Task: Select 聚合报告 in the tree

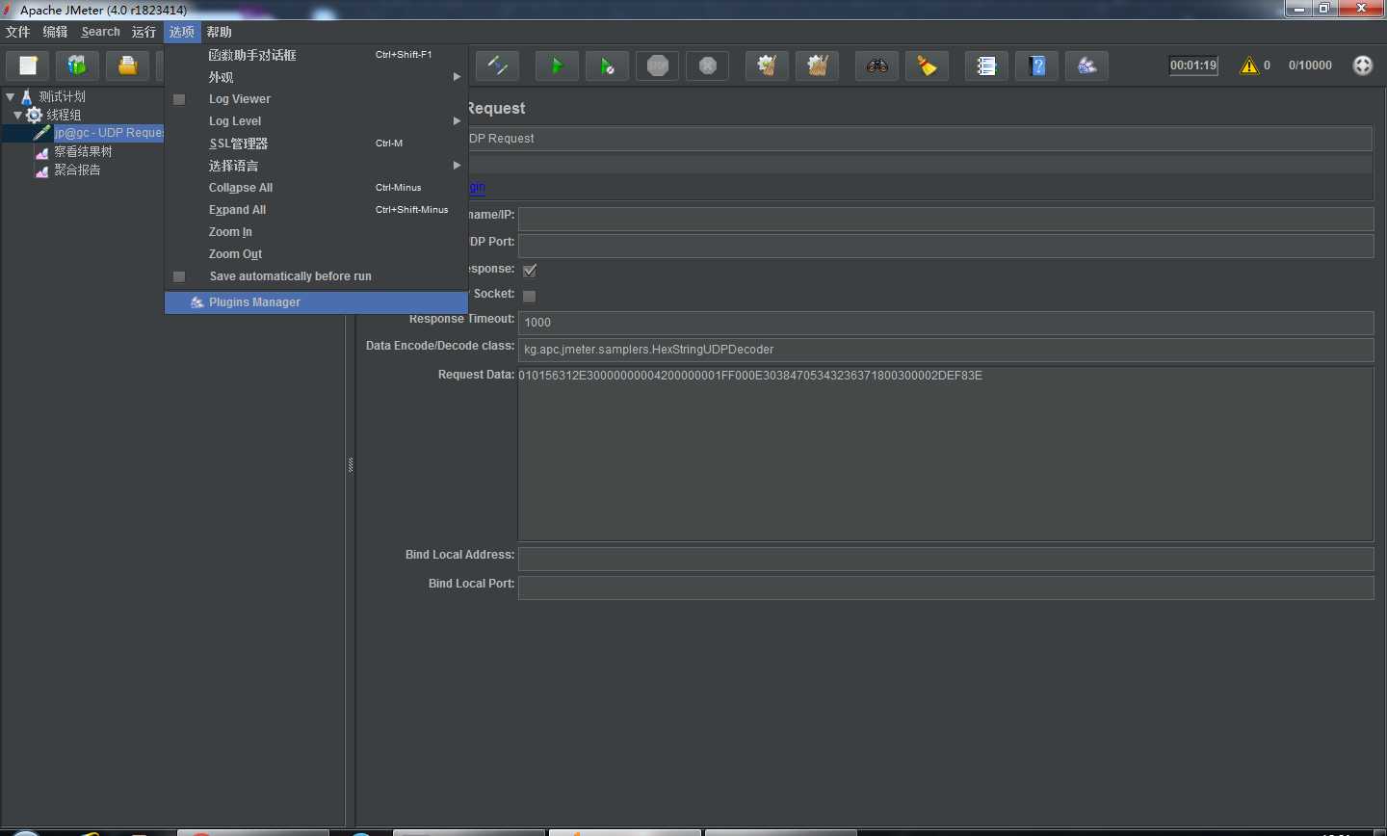Action: click(77, 170)
